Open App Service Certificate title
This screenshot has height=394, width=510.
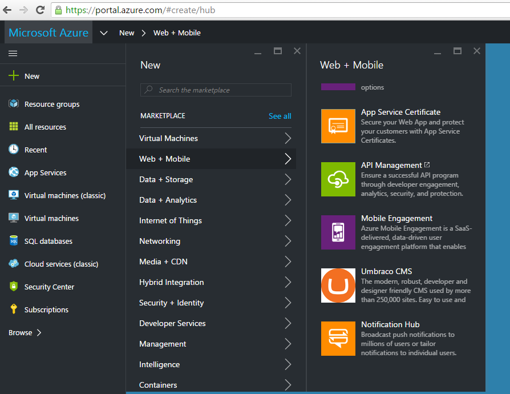click(400, 112)
